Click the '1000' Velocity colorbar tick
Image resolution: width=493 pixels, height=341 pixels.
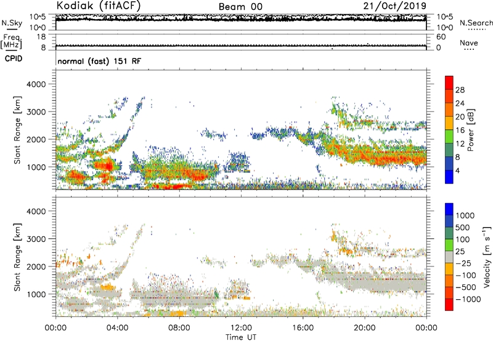pos(465,215)
